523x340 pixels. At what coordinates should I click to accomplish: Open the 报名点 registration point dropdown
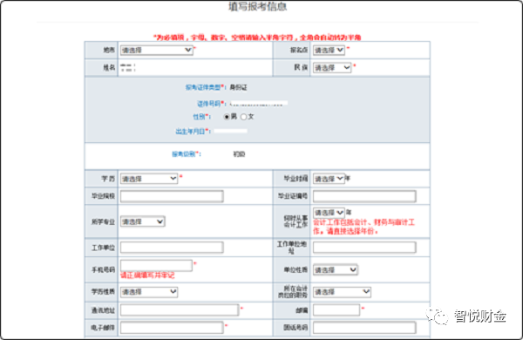coord(329,51)
